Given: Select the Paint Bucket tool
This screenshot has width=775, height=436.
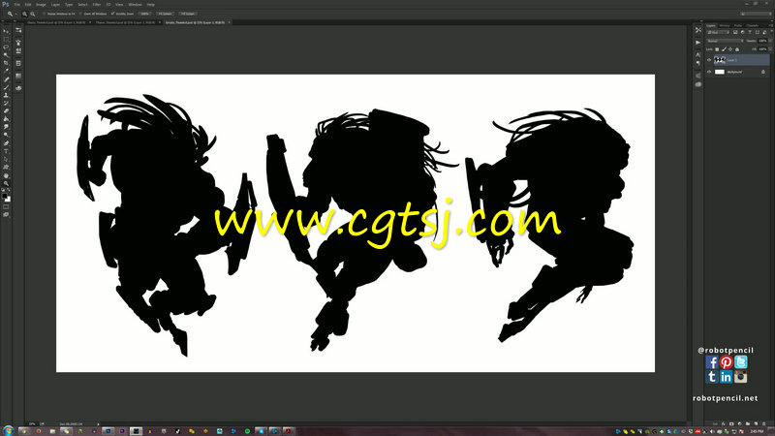Looking at the screenshot, I should pyautogui.click(x=6, y=119).
